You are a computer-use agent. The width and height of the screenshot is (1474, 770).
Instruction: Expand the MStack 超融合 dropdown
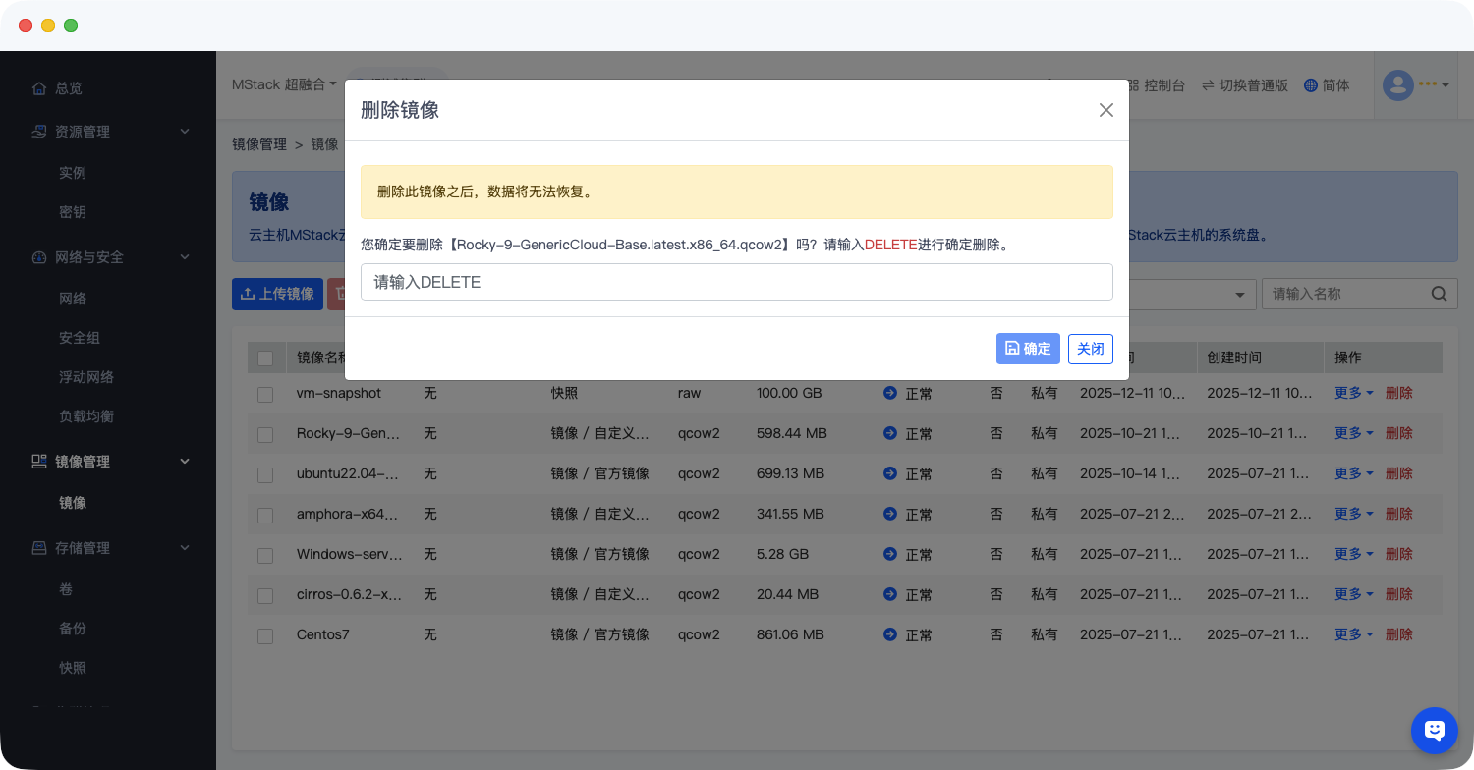tap(284, 85)
